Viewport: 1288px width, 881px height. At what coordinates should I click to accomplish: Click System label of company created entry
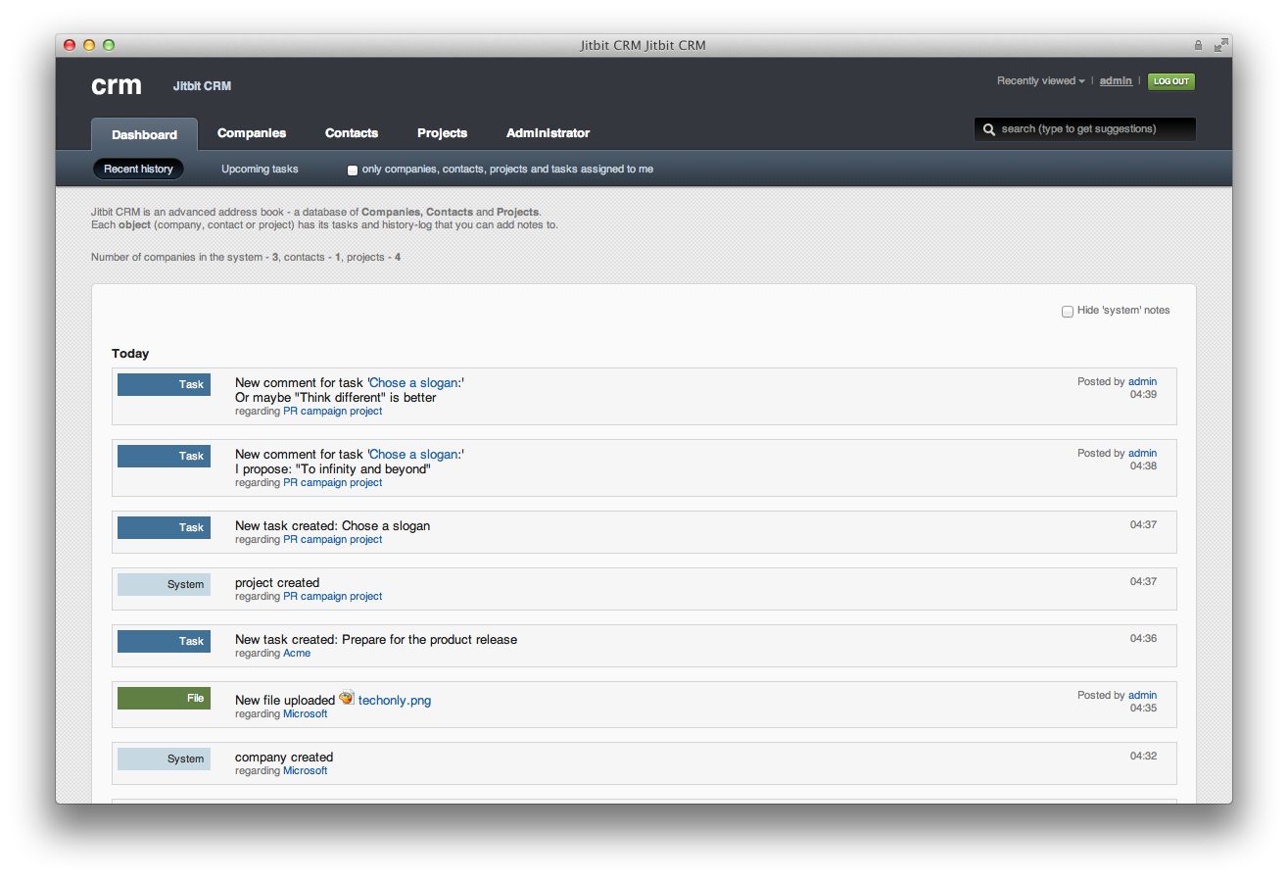pyautogui.click(x=164, y=759)
